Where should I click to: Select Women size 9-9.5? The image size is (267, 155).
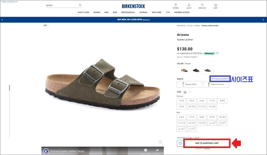tap(181, 107)
